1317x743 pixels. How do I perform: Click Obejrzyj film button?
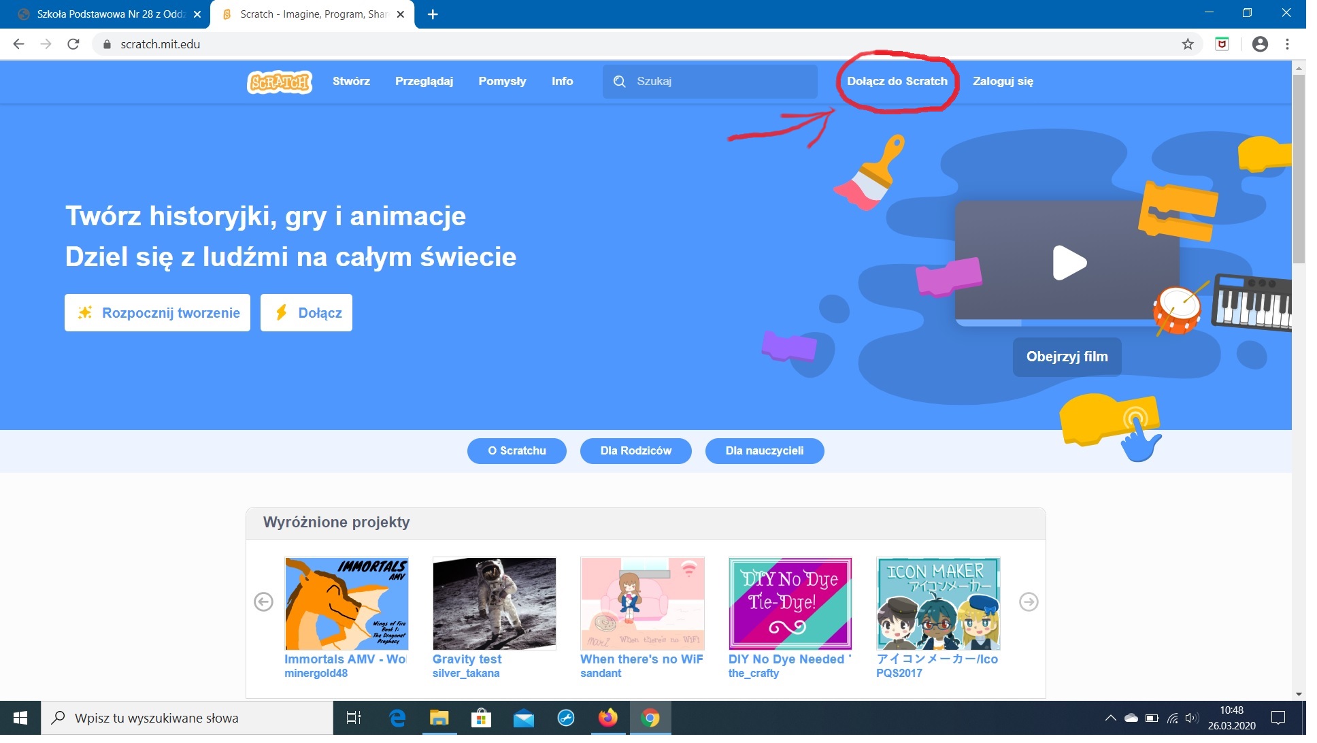(1067, 357)
